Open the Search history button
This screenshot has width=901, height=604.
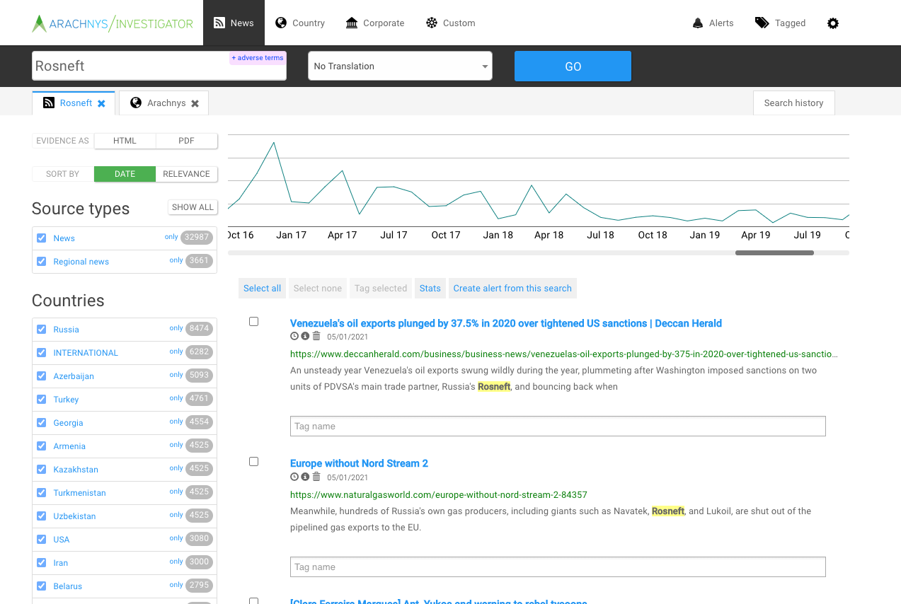[x=793, y=103]
